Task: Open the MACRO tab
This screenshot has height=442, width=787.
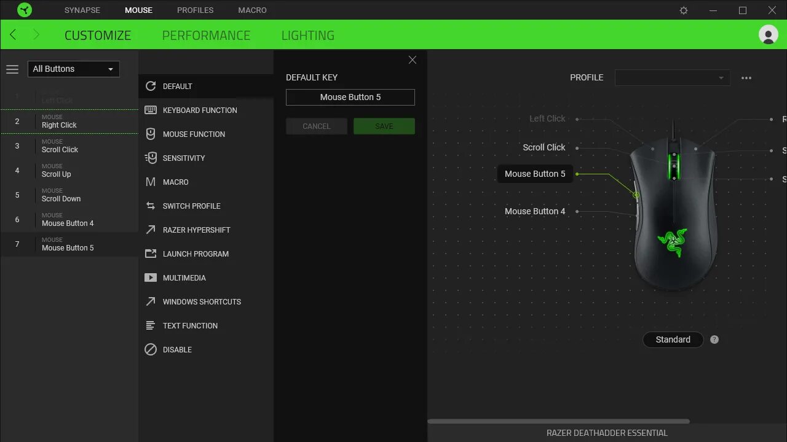Action: tap(253, 10)
